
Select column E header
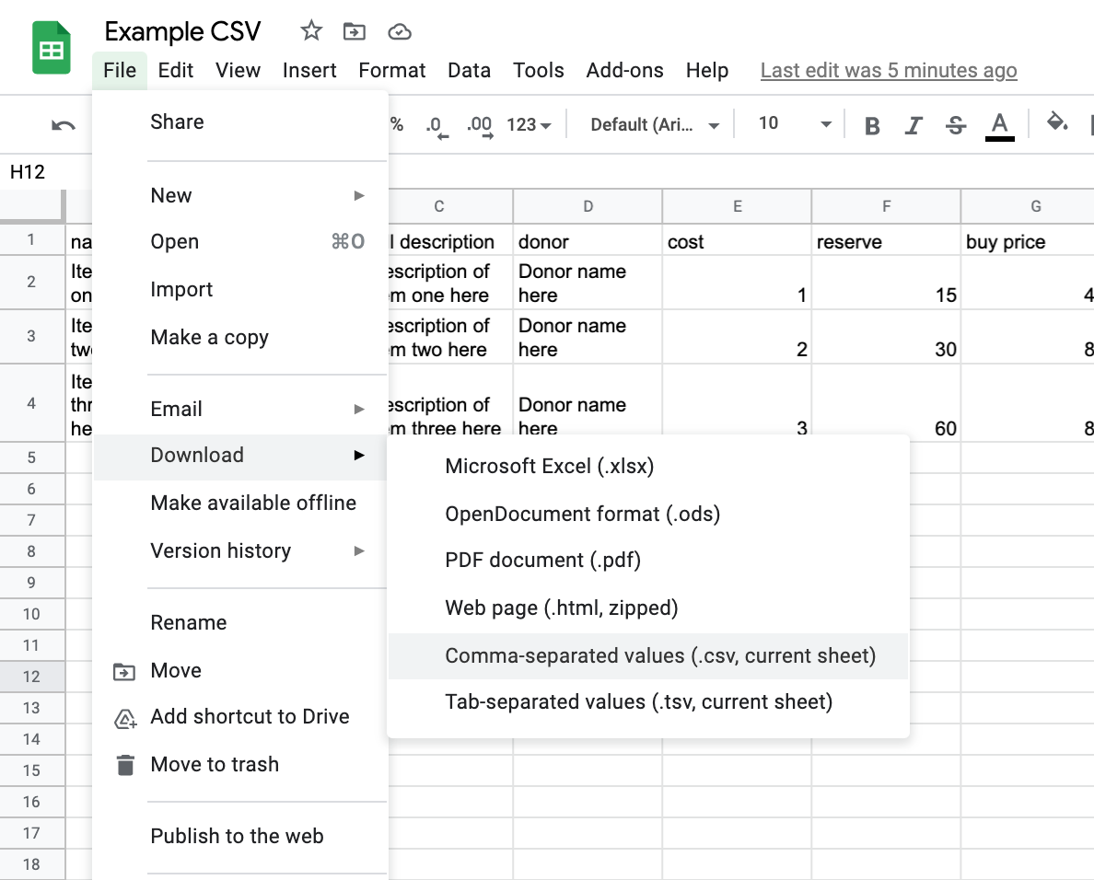click(737, 206)
